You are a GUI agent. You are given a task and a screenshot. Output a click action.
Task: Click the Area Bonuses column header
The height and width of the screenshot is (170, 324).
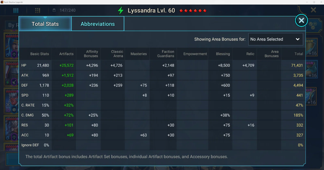(x=272, y=54)
